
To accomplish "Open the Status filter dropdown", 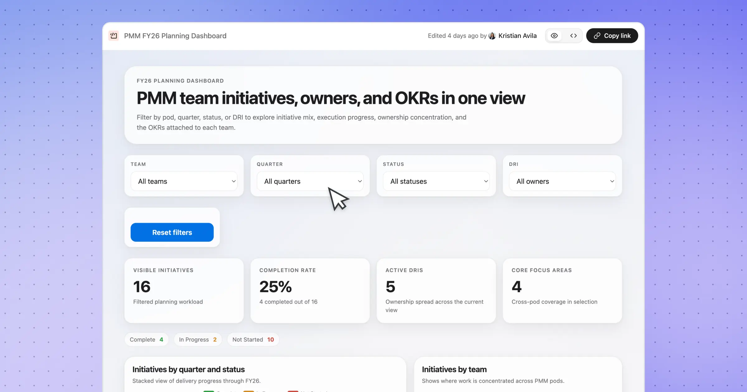I will tap(436, 181).
